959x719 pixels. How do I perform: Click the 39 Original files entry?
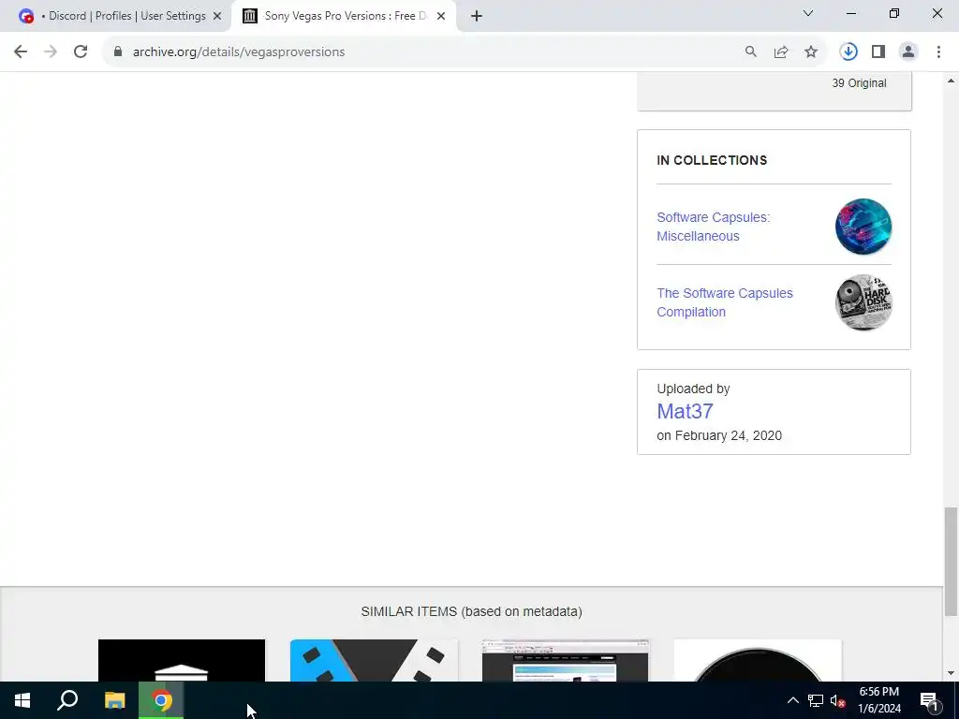click(x=859, y=83)
